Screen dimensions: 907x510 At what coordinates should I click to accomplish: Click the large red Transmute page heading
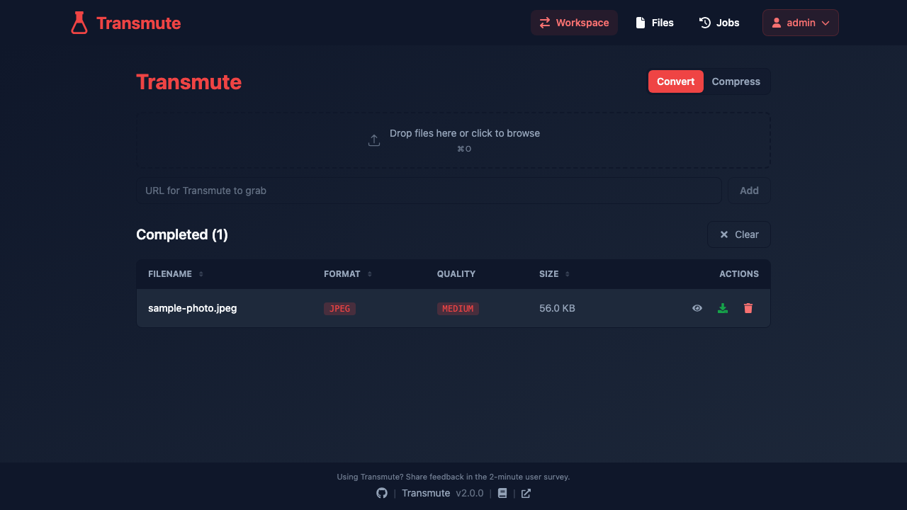tap(188, 81)
